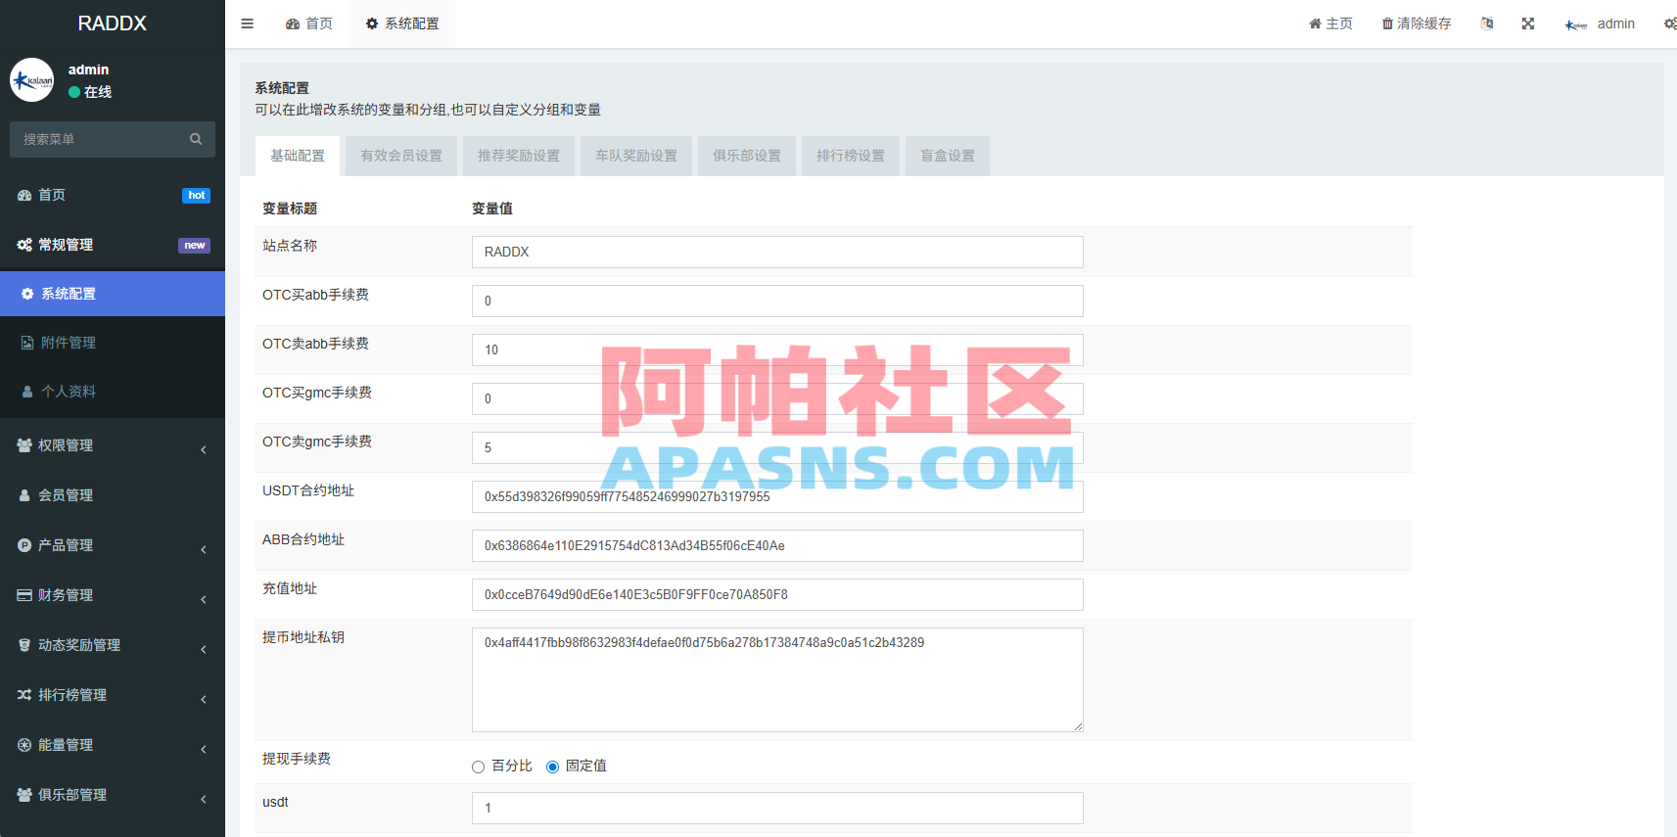Open the 车队奖励设置 tab
The width and height of the screenshot is (1677, 837).
(636, 156)
